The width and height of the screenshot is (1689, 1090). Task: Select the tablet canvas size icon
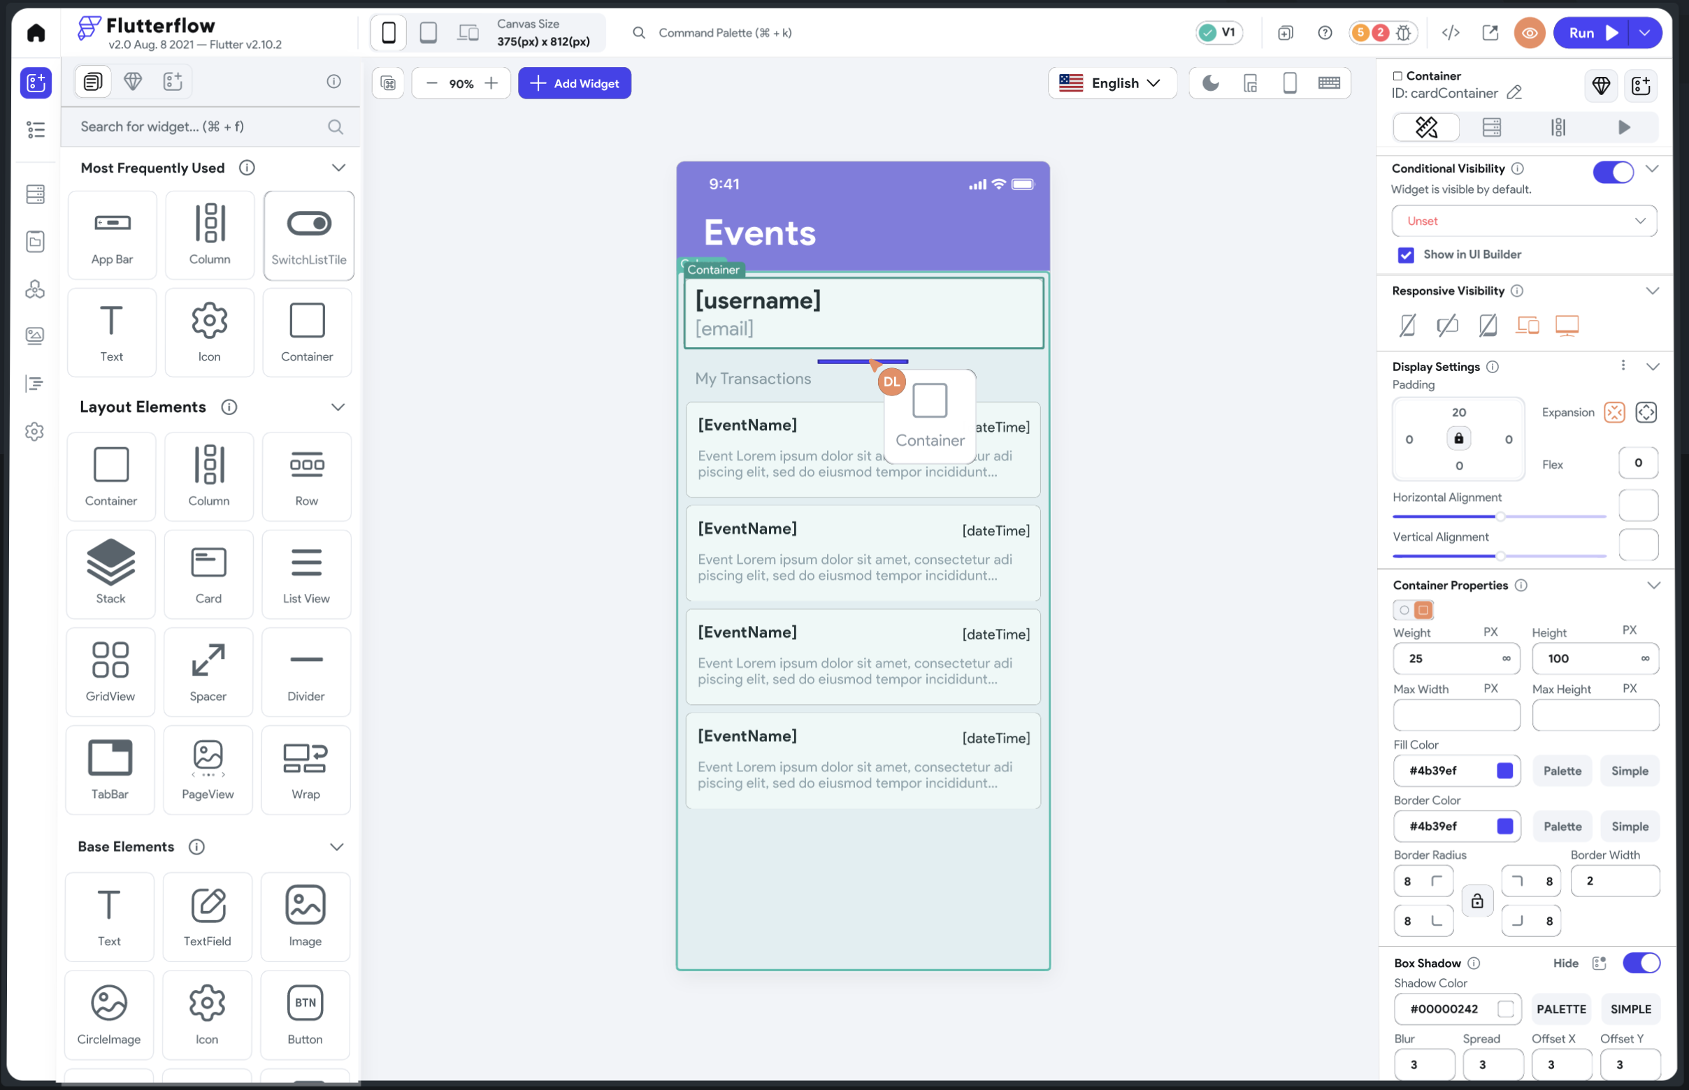428,33
